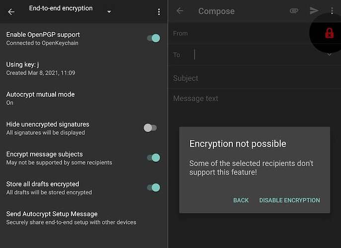Viewport: 341px width, 248px height.
Task: Go back from End-to-end encryption settings
Action: coord(11,12)
